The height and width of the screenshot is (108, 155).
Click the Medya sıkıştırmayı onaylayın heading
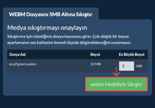tap(47, 28)
